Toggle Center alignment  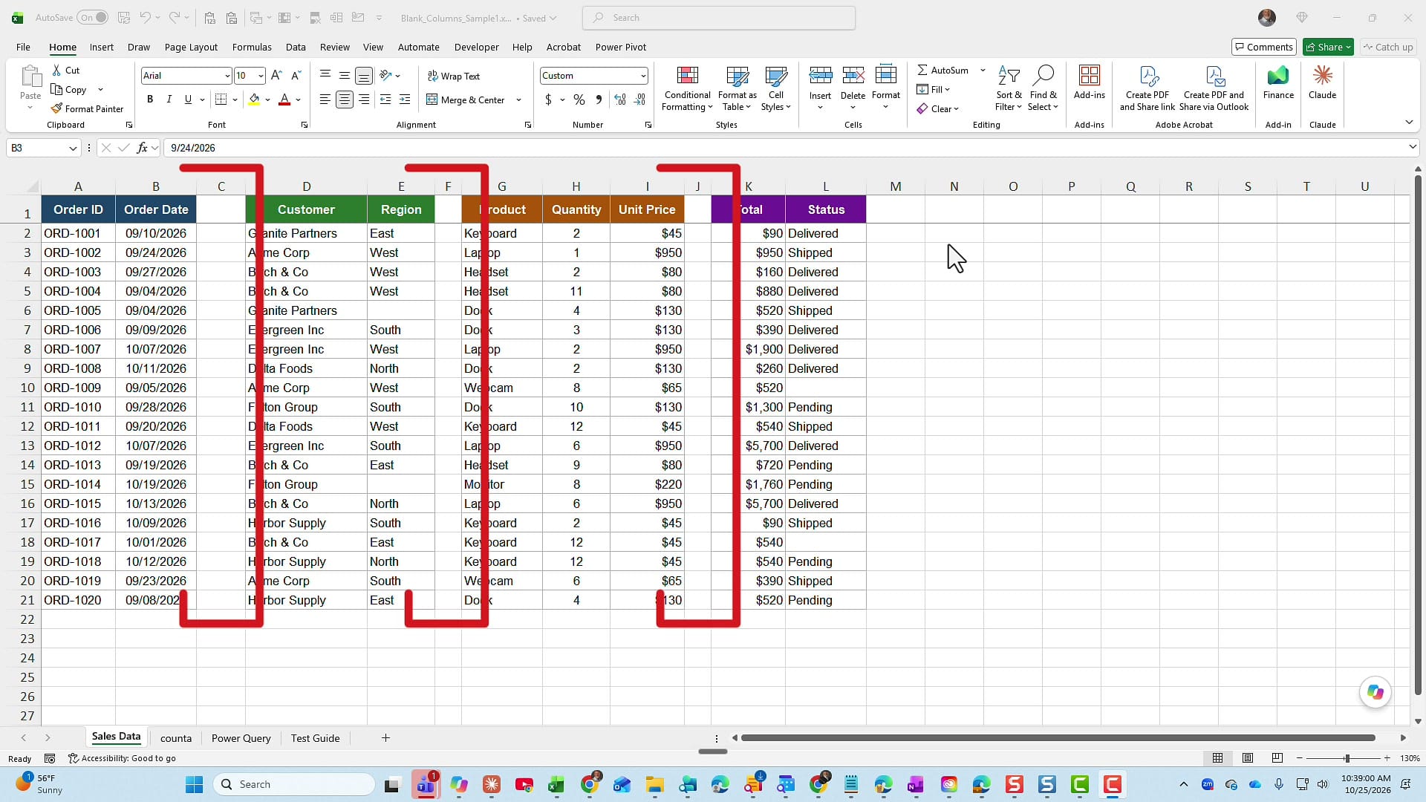click(x=345, y=100)
